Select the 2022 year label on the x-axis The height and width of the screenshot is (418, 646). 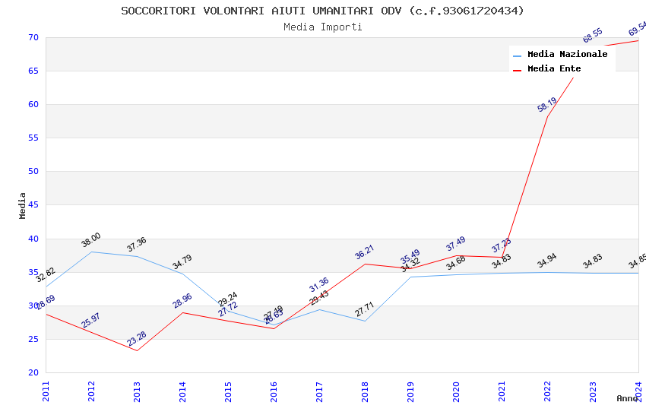click(x=547, y=391)
